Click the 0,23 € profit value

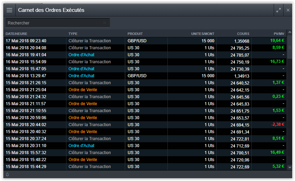click(x=278, y=96)
